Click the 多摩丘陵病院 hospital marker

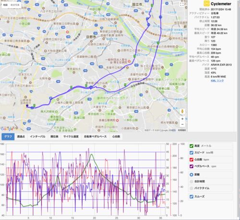(117, 120)
